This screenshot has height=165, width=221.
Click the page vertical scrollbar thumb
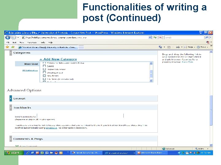(x=211, y=110)
